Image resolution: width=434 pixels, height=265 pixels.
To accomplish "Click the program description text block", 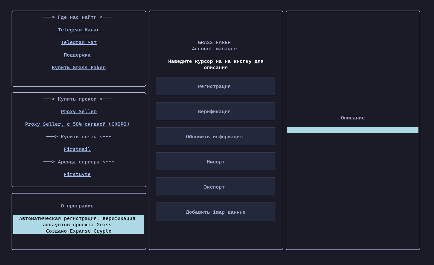I will coord(78,225).
